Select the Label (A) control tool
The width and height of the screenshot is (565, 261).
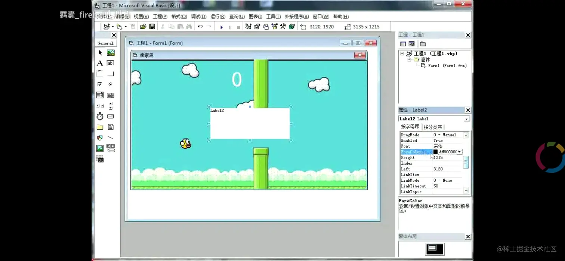(x=100, y=63)
